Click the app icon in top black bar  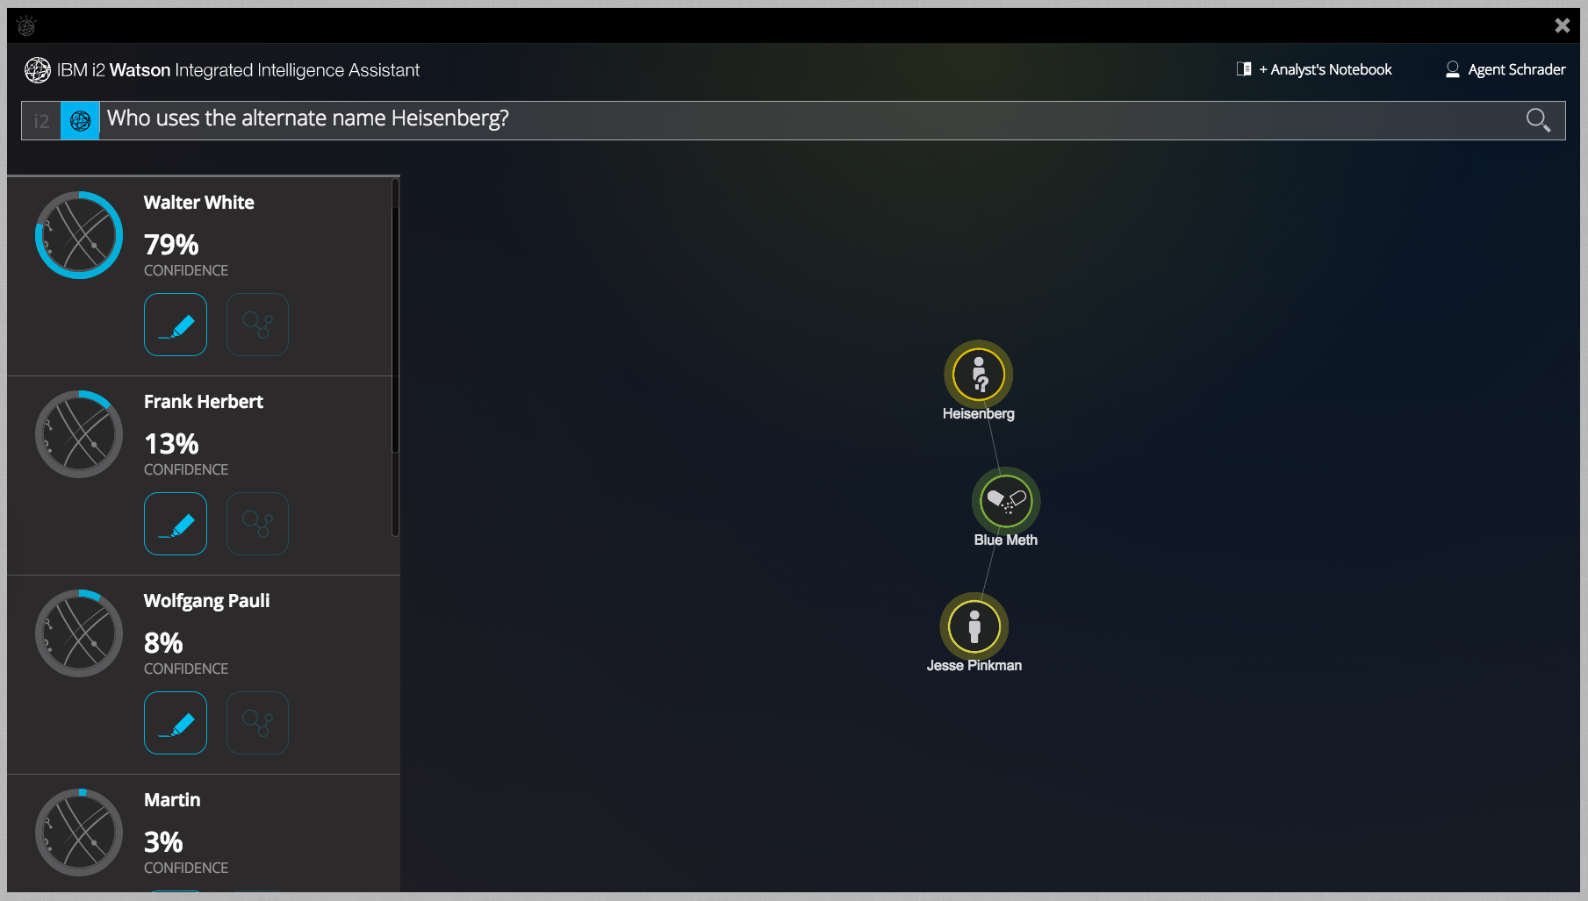coord(26,26)
